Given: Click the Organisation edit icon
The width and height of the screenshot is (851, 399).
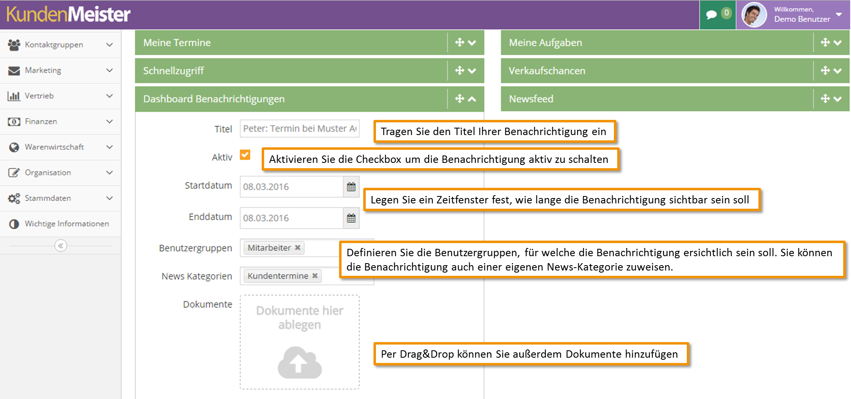Looking at the screenshot, I should 14,172.
